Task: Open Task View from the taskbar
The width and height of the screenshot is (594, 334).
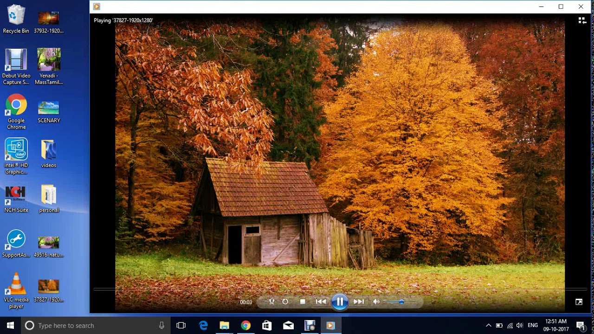Action: pyautogui.click(x=181, y=326)
